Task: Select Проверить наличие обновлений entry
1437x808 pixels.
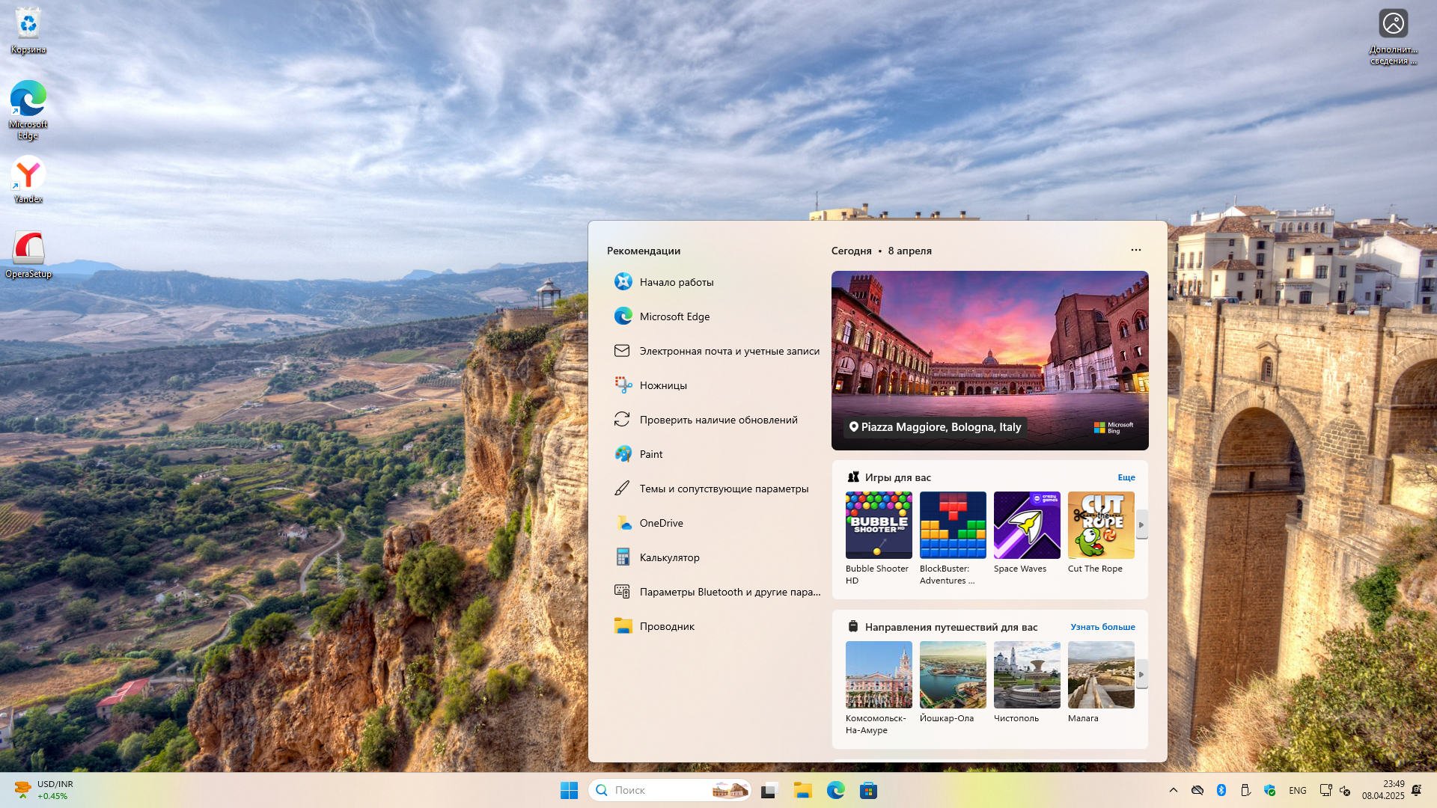Action: click(x=718, y=420)
